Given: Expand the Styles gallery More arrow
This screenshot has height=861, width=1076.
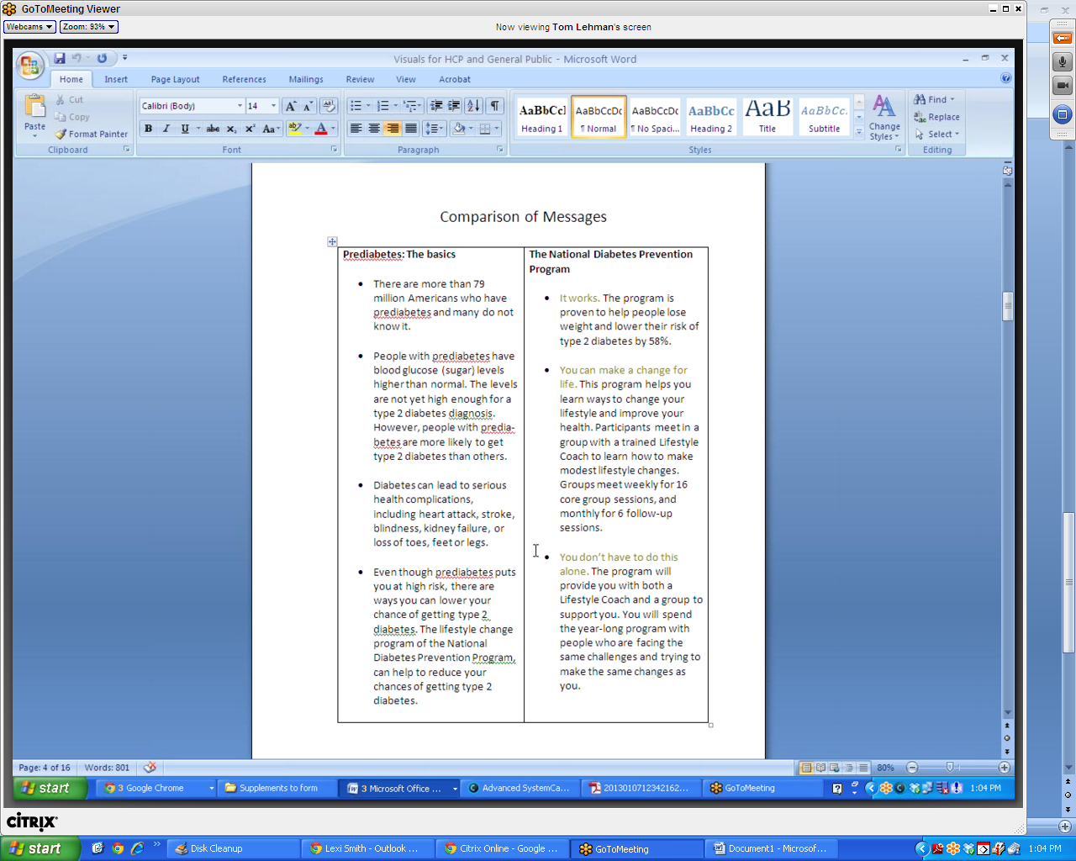Looking at the screenshot, I should coord(859,132).
